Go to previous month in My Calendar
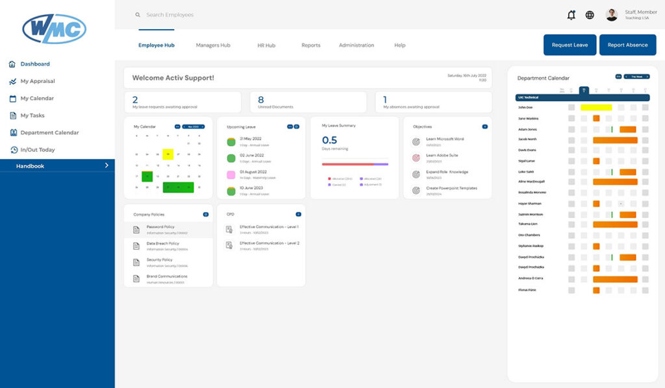Viewport: 665px width, 388px height. click(184, 127)
